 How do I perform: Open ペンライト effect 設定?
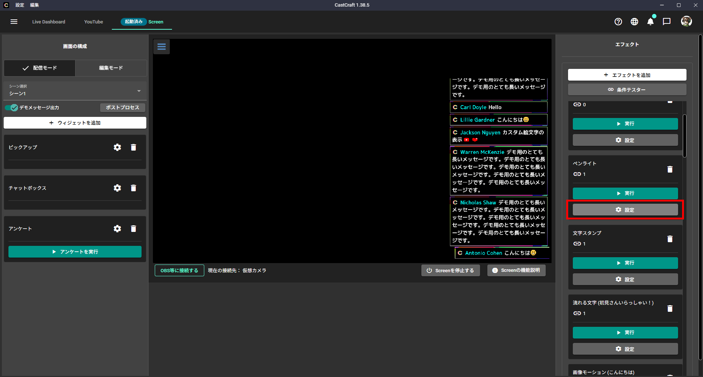point(625,210)
